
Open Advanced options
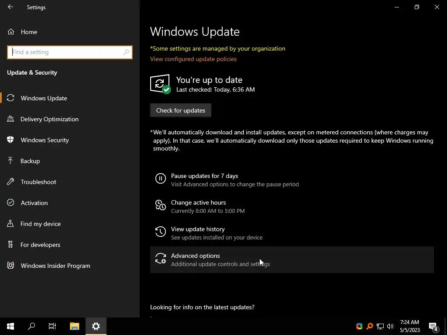tap(292, 260)
